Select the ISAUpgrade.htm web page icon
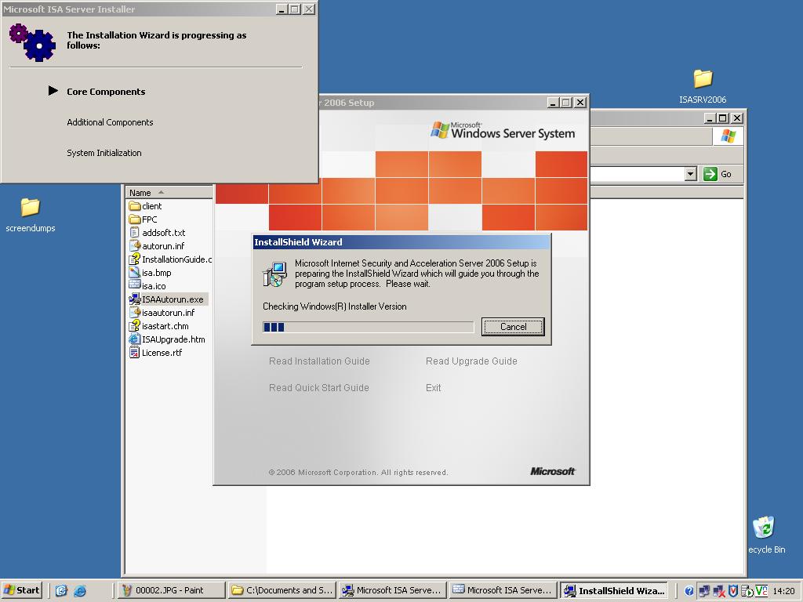This screenshot has height=602, width=803. pyautogui.click(x=134, y=339)
